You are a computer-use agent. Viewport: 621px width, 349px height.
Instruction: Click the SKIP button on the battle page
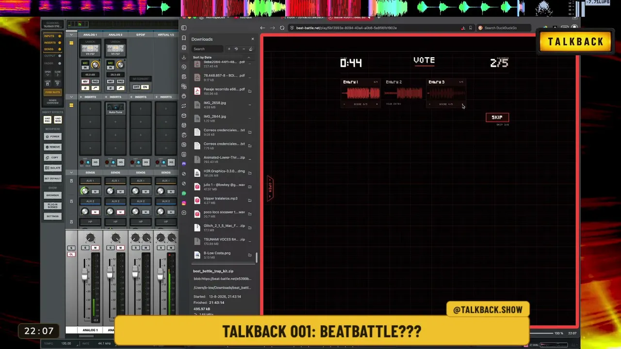(x=497, y=117)
